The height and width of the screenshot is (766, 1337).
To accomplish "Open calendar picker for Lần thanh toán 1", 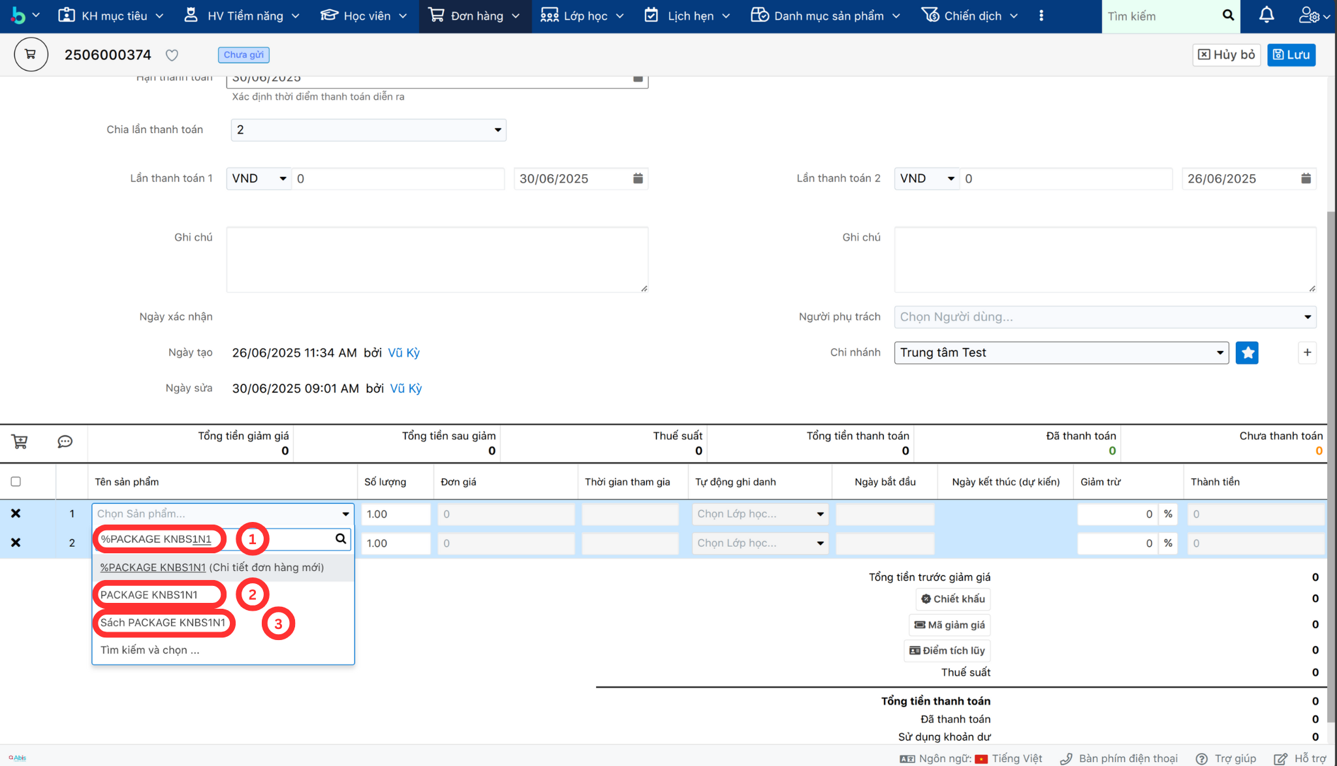I will click(637, 179).
